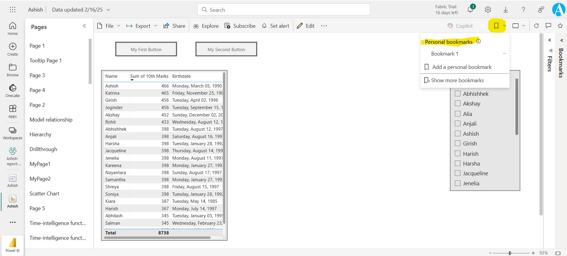Choose Show more bookmarks option
This screenshot has height=256, width=567.
tap(457, 80)
